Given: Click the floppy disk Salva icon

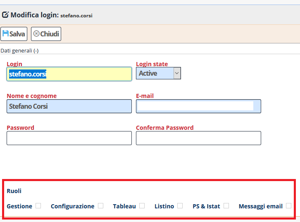Looking at the screenshot, I should click(x=5, y=33).
